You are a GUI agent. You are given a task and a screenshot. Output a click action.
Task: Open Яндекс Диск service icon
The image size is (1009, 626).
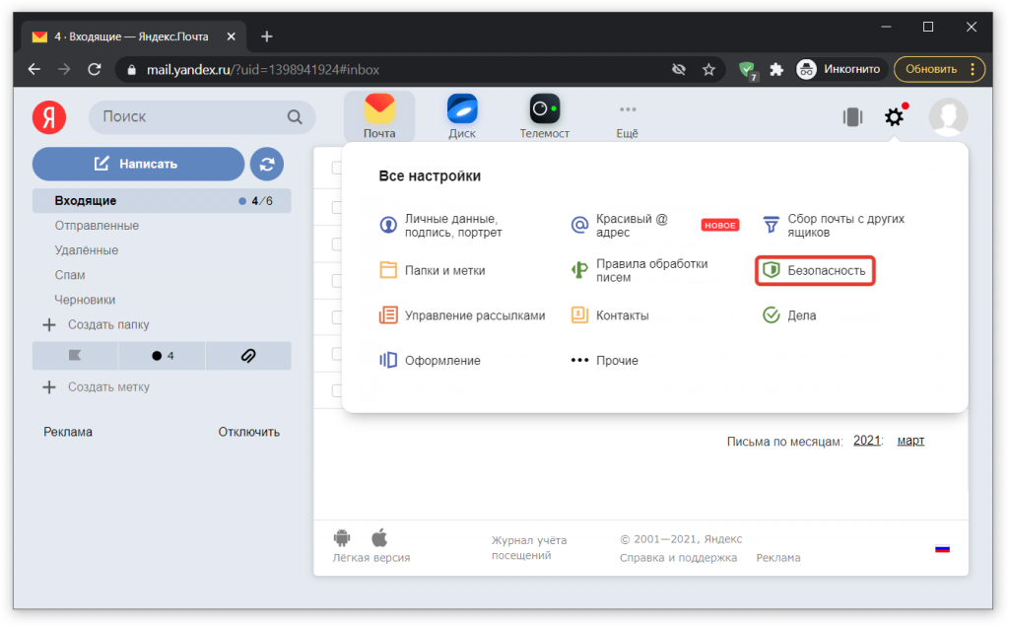pos(461,116)
